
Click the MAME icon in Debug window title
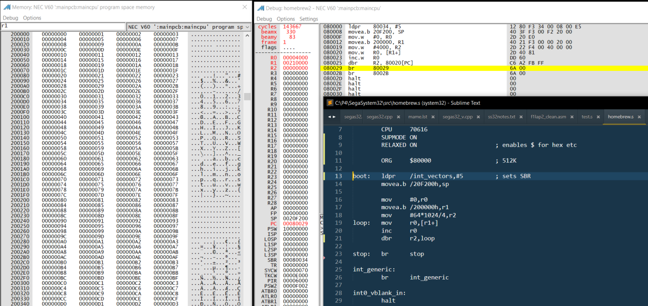coord(261,8)
